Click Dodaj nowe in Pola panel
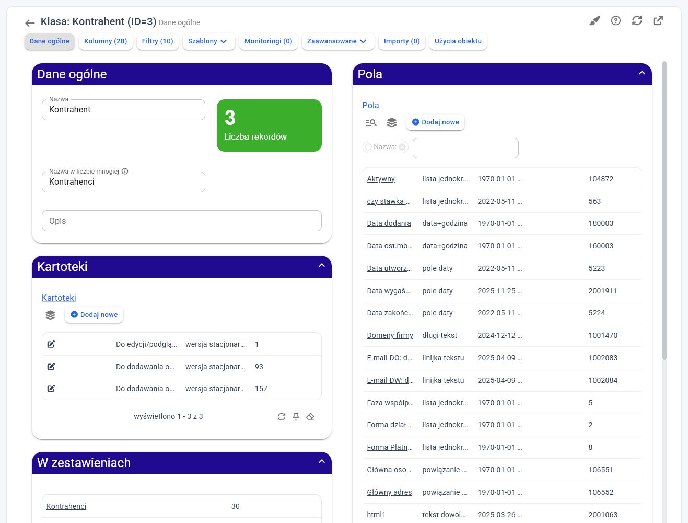The image size is (688, 523). pos(435,122)
